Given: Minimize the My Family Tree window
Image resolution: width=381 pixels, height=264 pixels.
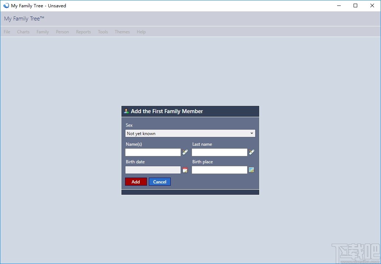Looking at the screenshot, I should pos(339,5).
